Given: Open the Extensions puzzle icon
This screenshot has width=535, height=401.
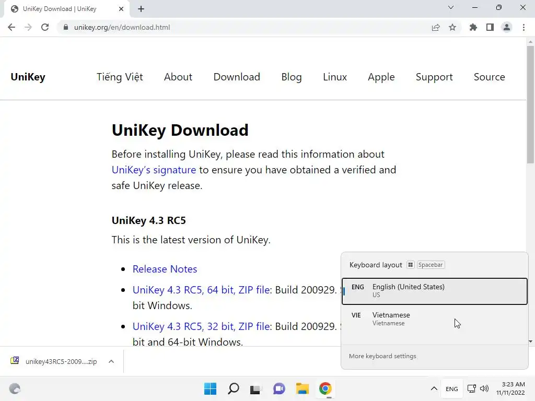Looking at the screenshot, I should click(473, 27).
